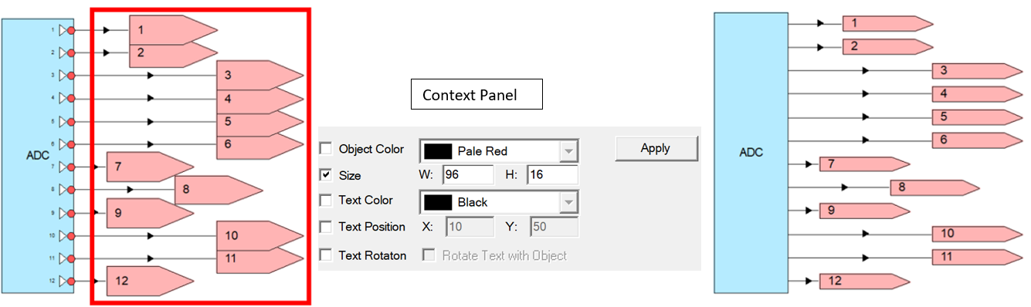Viewport: 1031px width, 307px height.
Task: Open the Pale Red color dropdown
Action: [568, 150]
